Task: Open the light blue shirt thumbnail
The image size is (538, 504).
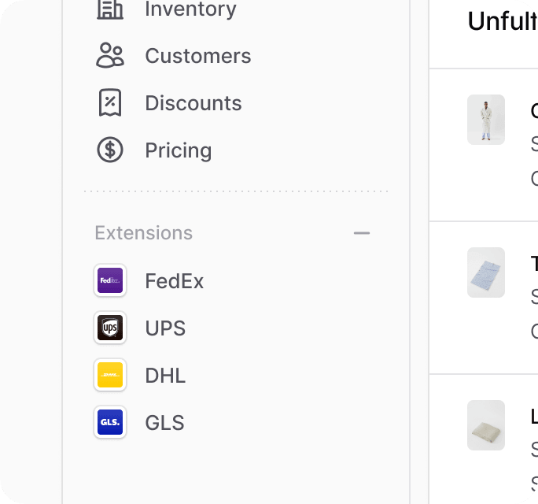Action: [x=486, y=272]
